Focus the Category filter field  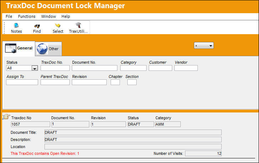click(133, 68)
